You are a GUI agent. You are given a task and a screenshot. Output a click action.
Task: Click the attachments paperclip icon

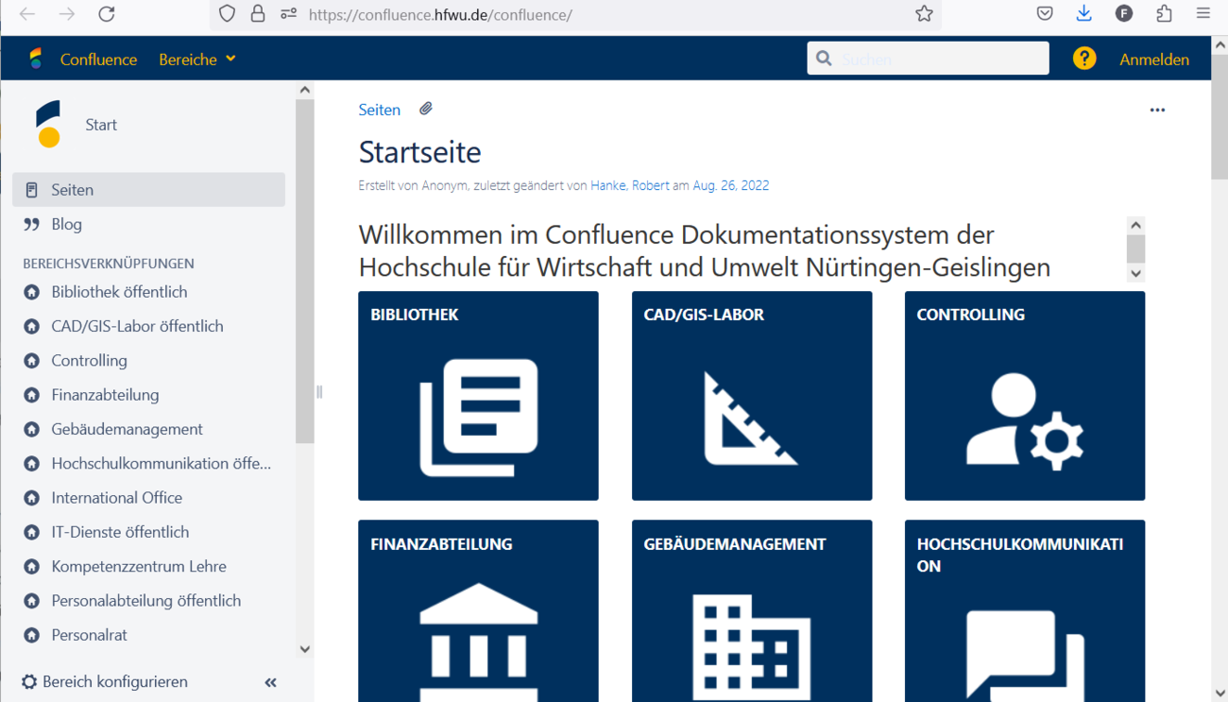426,110
